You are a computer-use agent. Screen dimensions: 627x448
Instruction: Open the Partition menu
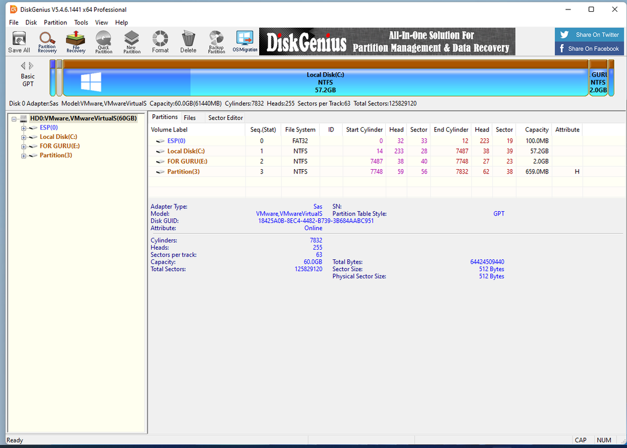tap(55, 22)
